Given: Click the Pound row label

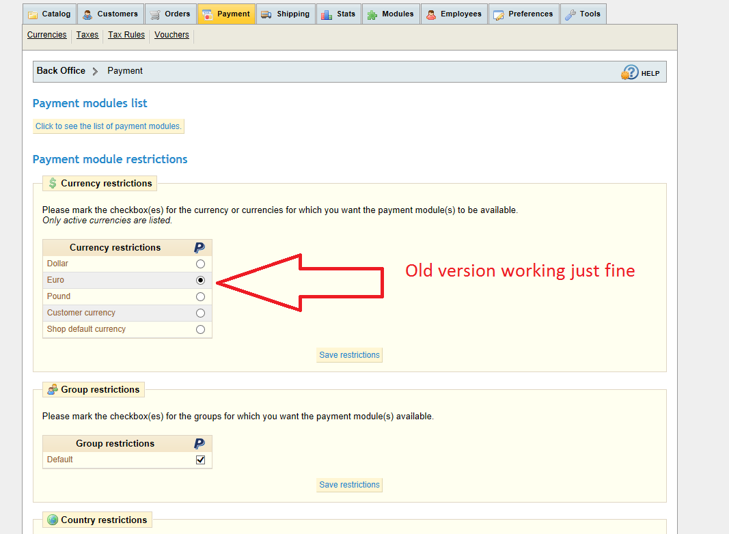Looking at the screenshot, I should [59, 296].
